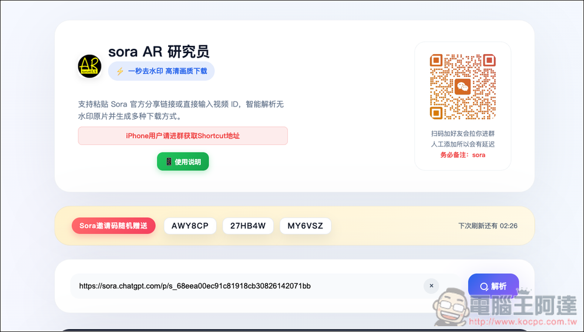Screen dimensions: 584x332
Task: Click the 下次刷新还有 countdown text
Action: [x=488, y=226]
